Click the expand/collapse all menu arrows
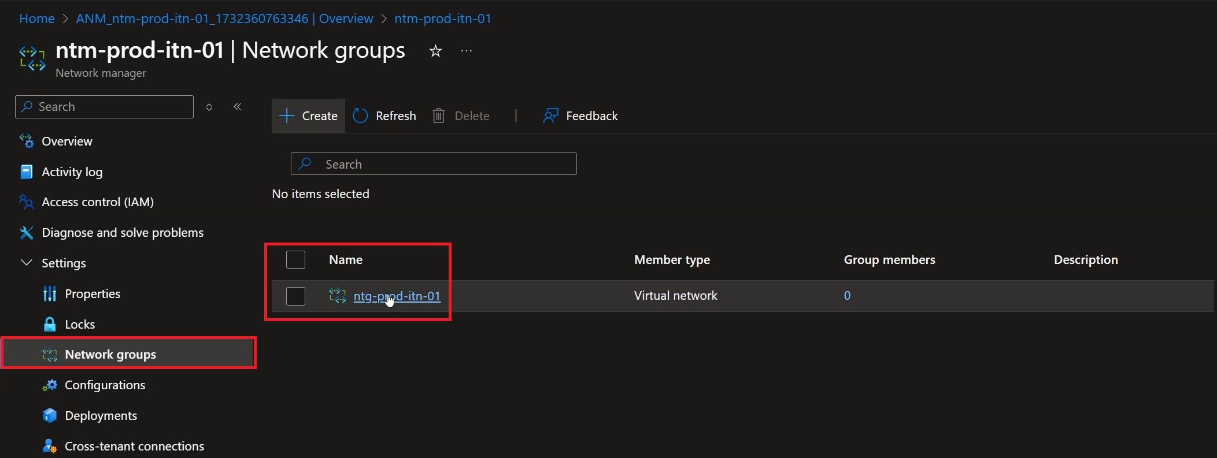This screenshot has height=458, width=1217. click(x=209, y=107)
